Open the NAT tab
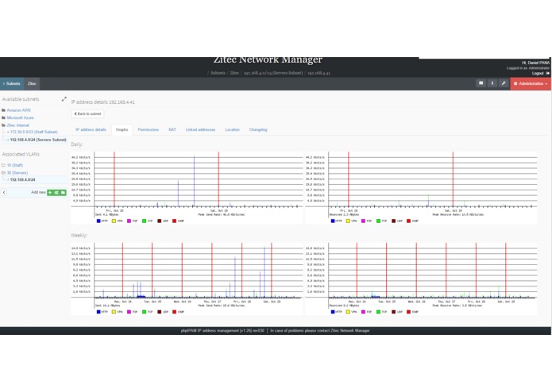Viewport: 552px width, 392px height. coord(172,129)
